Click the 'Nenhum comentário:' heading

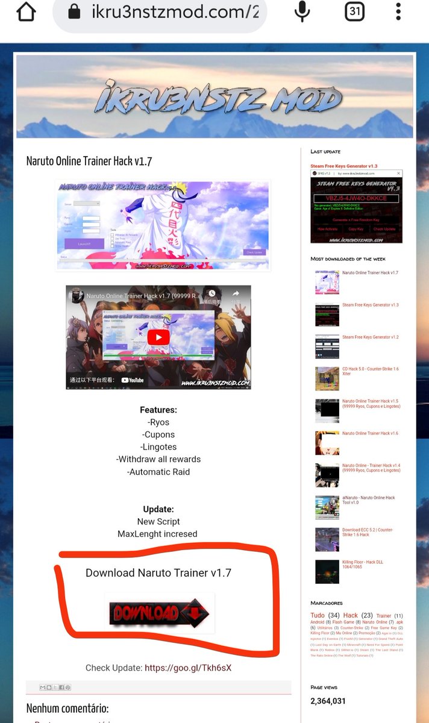click(67, 709)
